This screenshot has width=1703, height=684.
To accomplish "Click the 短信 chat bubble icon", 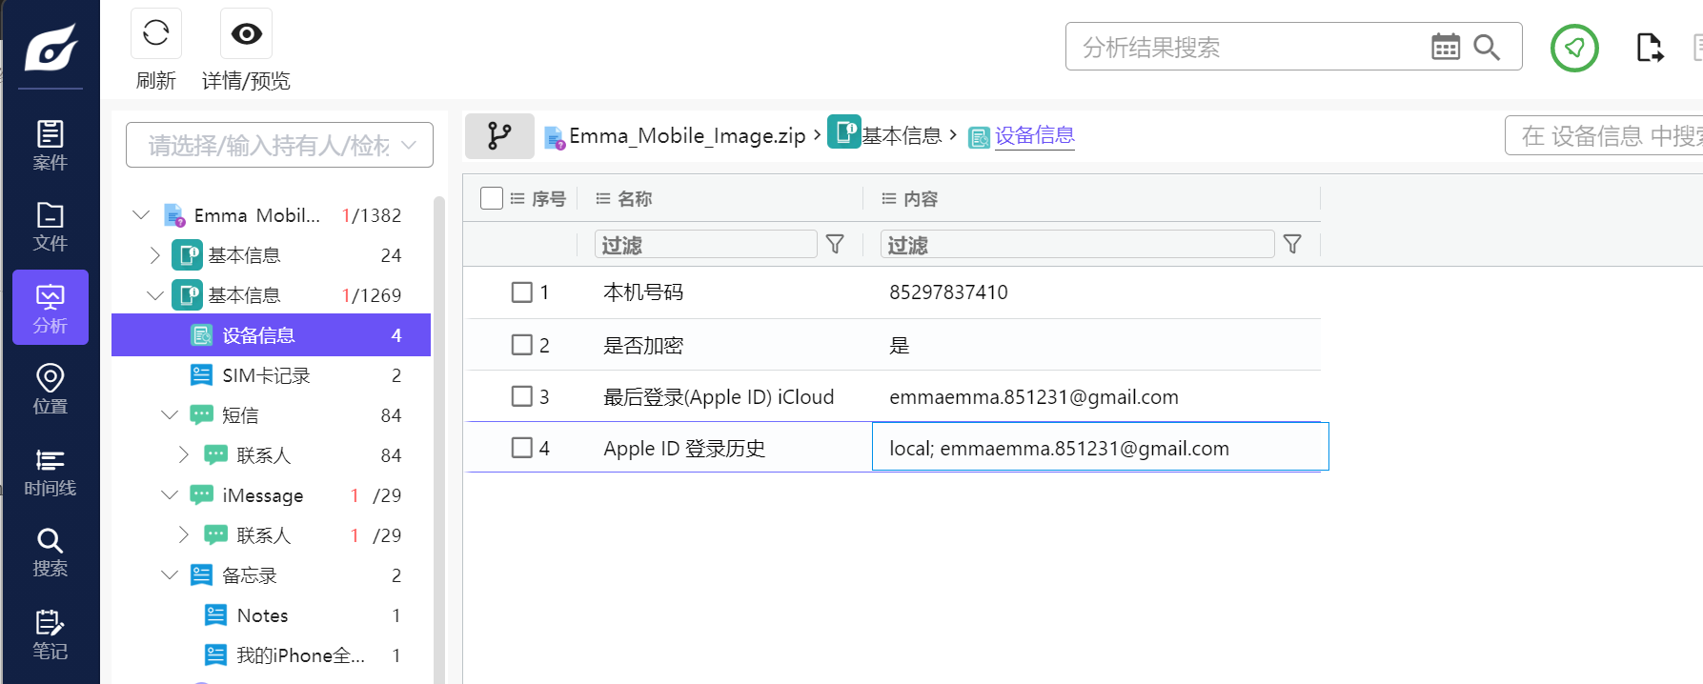I will [x=201, y=415].
